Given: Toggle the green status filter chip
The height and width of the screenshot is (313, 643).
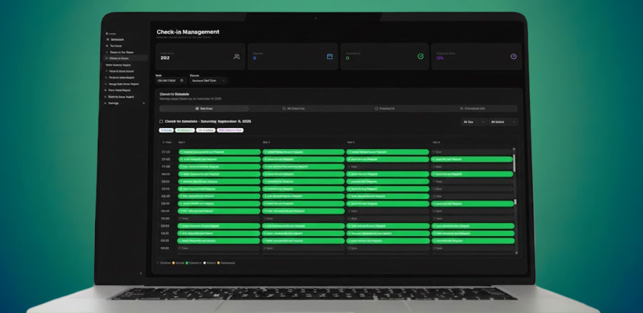Looking at the screenshot, I should coord(184,130).
